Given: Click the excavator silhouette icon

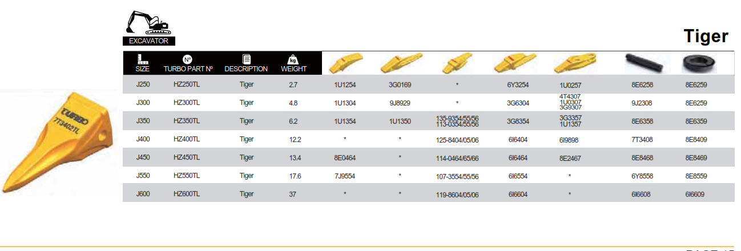Looking at the screenshot, I should coord(148,22).
